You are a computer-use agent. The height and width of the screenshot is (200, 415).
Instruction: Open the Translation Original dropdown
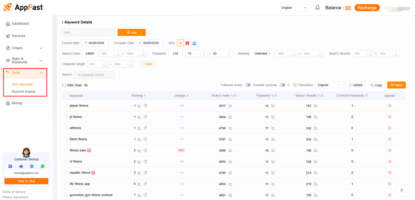[x=329, y=85]
